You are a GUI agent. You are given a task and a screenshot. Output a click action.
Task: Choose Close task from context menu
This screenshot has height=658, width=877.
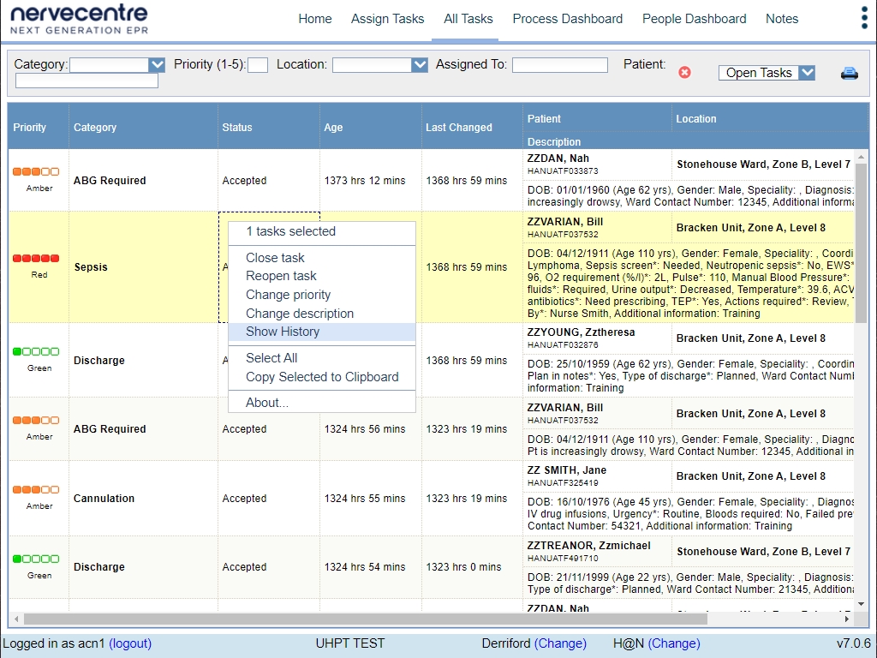point(322,258)
